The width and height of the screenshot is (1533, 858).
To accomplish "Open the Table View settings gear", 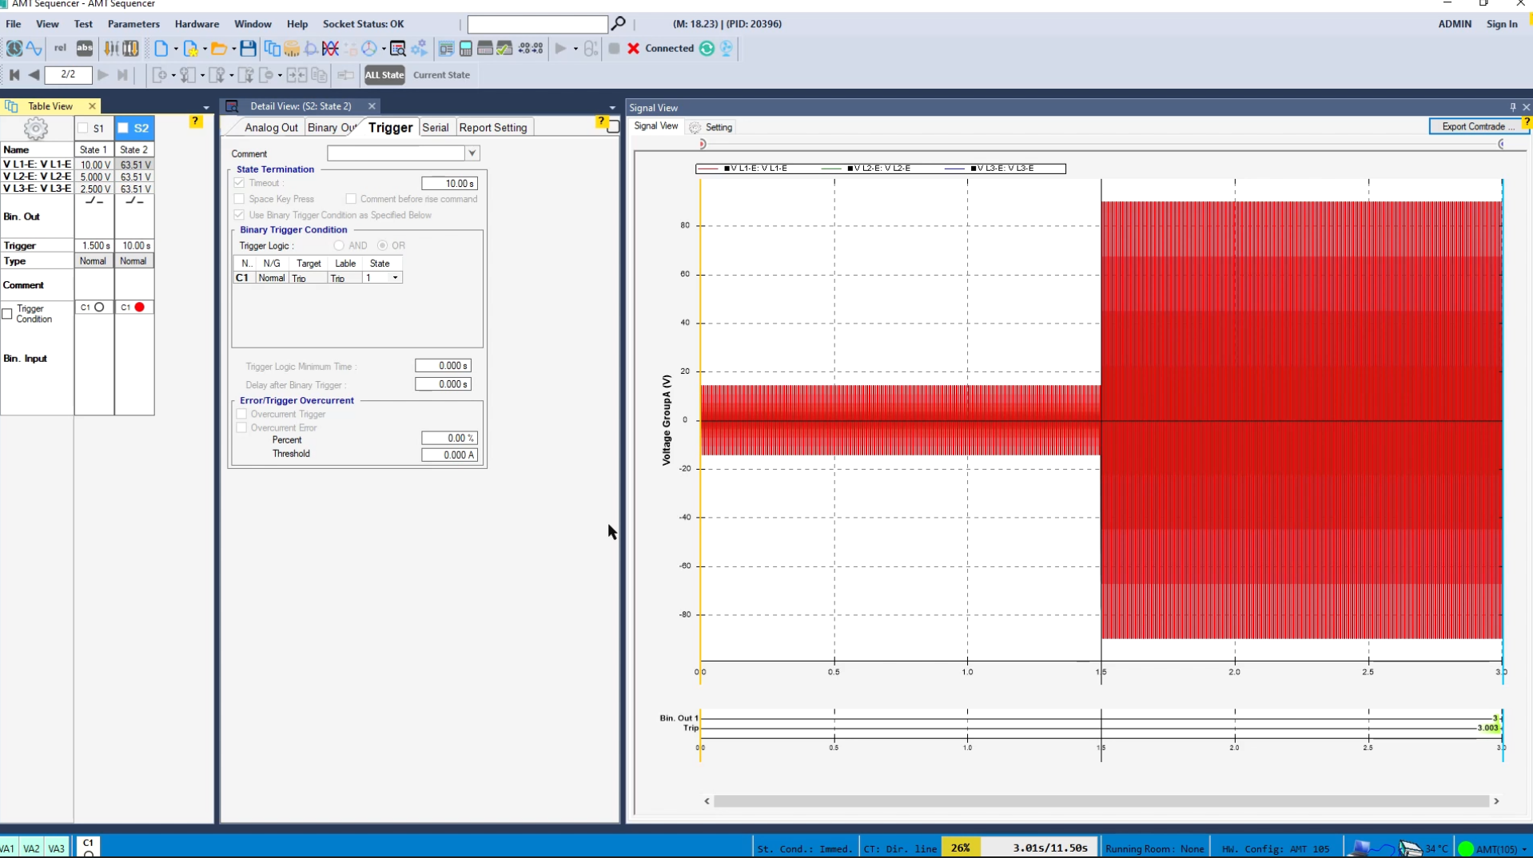I will [x=36, y=129].
